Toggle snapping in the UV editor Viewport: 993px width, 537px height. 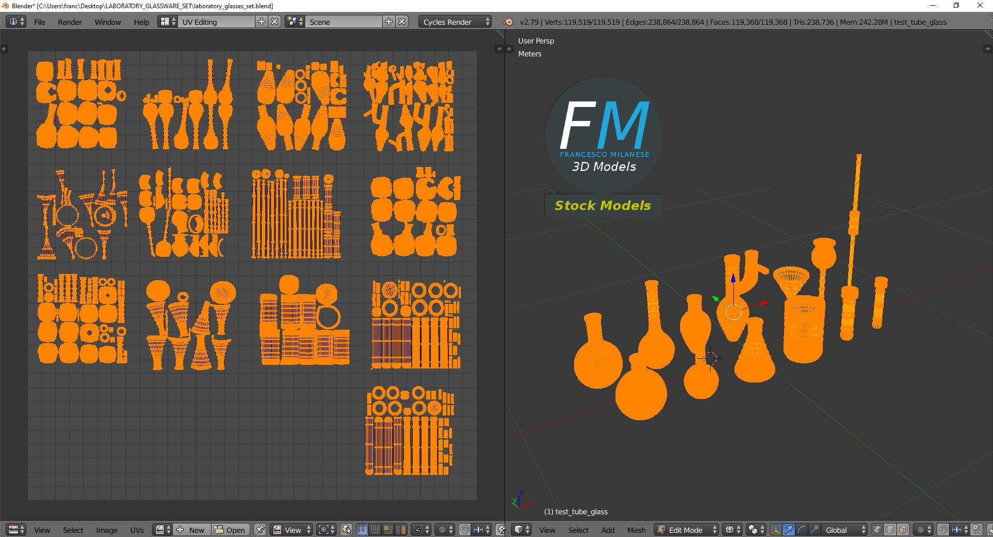click(464, 530)
